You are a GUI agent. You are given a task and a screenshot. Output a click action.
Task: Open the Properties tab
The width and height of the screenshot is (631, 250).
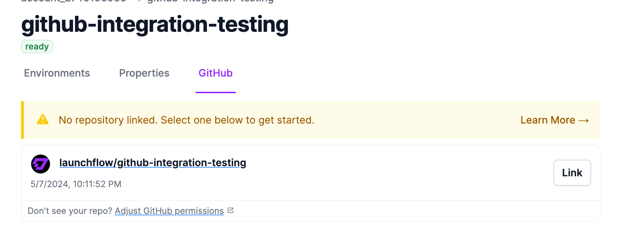(144, 73)
